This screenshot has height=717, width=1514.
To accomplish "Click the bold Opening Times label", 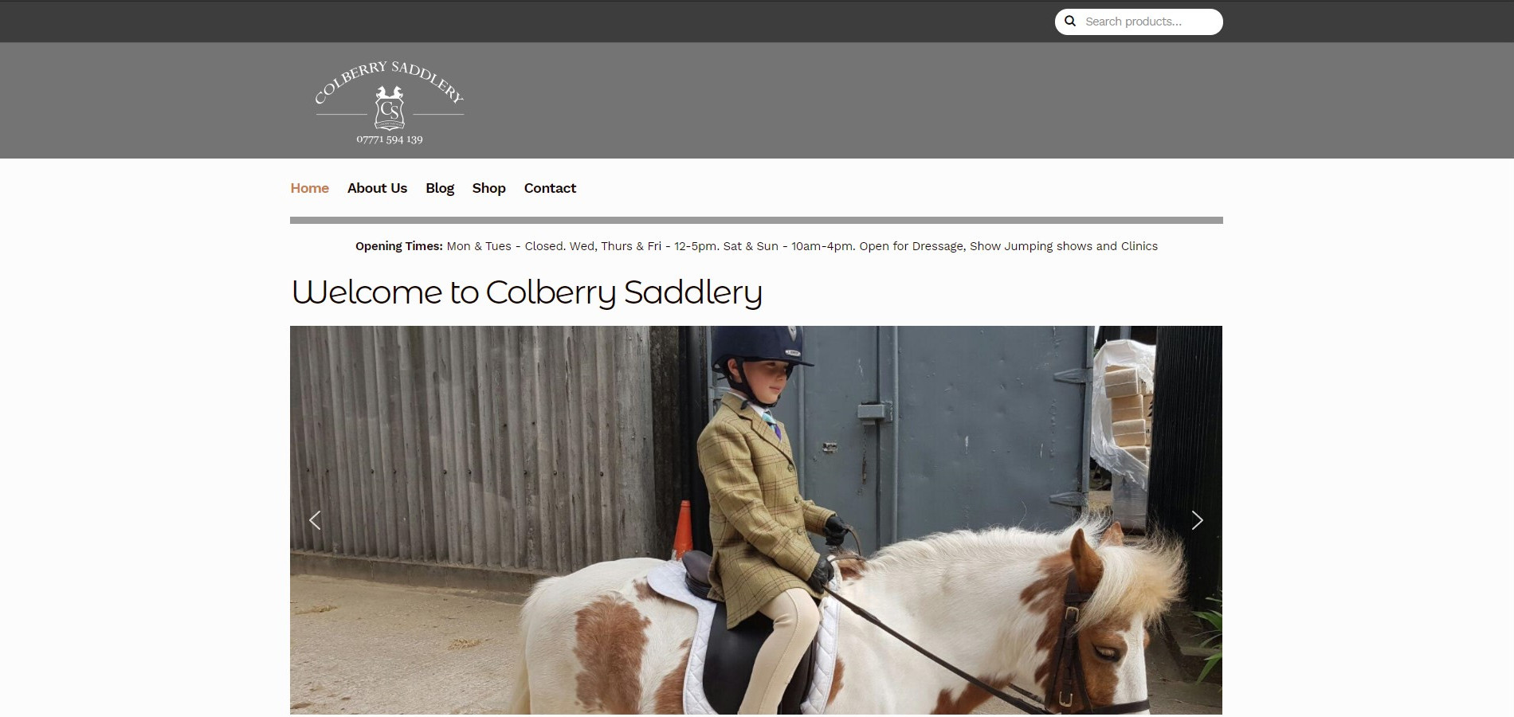I will tap(398, 246).
